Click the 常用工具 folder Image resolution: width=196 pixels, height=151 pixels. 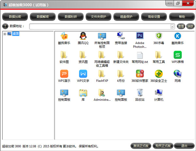(x=159, y=55)
